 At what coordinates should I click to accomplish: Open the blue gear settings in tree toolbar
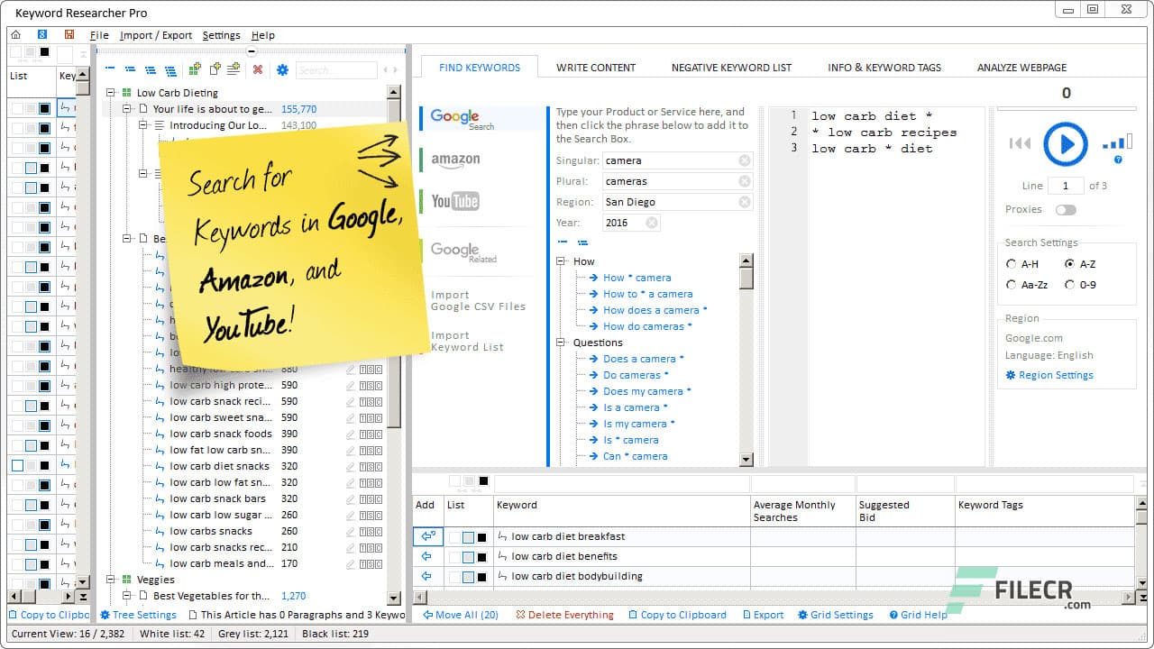283,69
